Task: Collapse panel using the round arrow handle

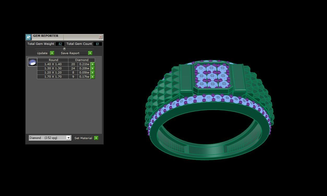Action: (x=64, y=48)
